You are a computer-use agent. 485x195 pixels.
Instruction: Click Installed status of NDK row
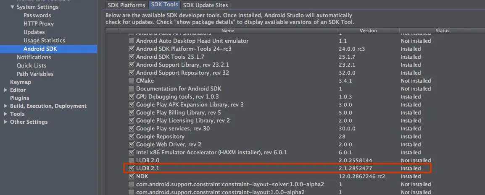[411, 177]
